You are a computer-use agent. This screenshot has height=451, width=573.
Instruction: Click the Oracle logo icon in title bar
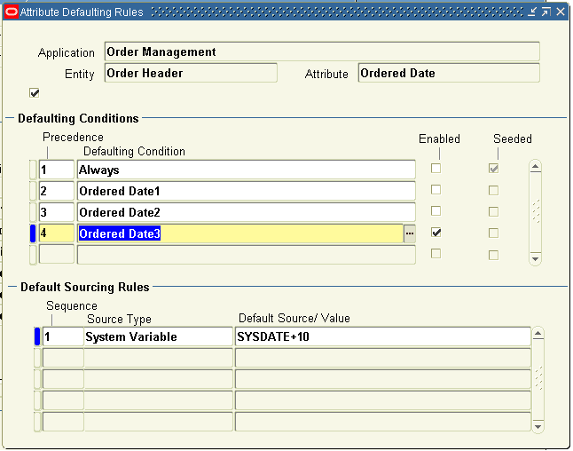pyautogui.click(x=11, y=12)
